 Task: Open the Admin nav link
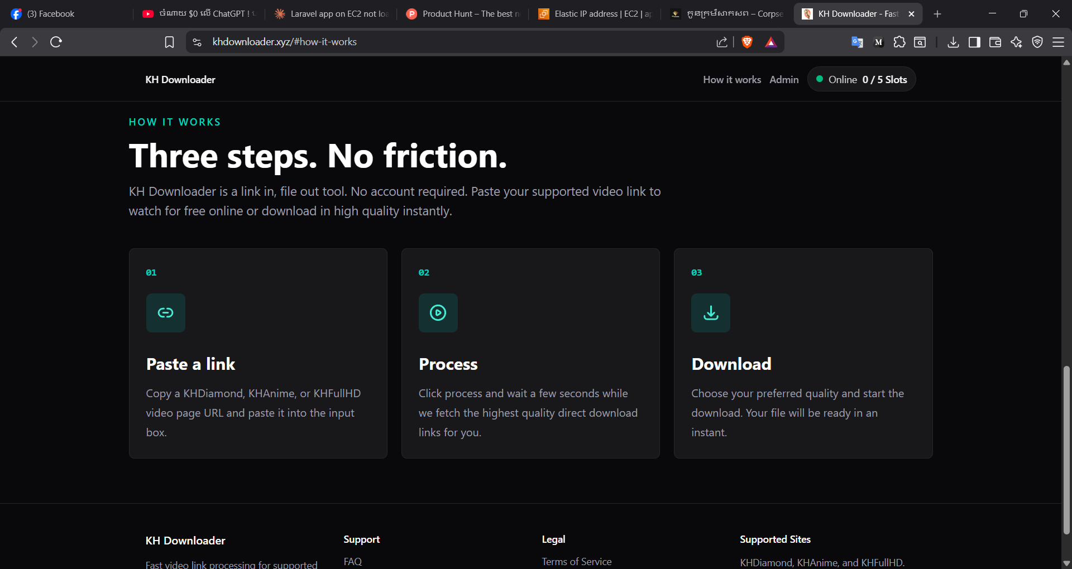(x=784, y=80)
